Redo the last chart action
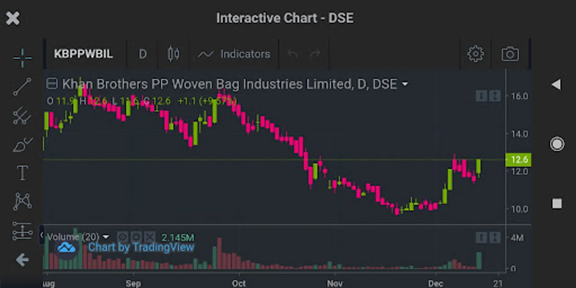 coord(315,54)
